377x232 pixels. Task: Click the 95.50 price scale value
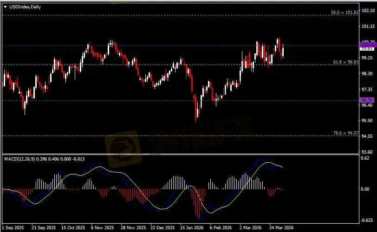(367, 121)
